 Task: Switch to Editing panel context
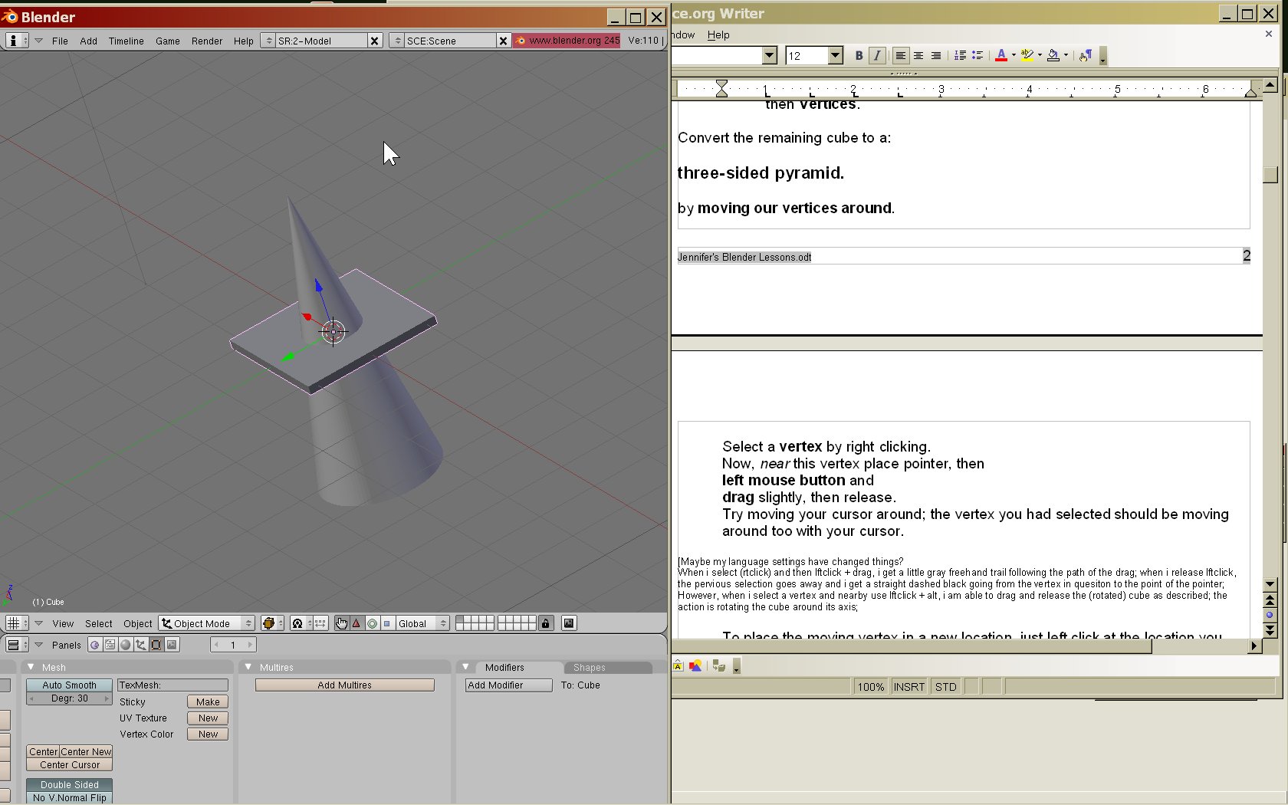156,645
